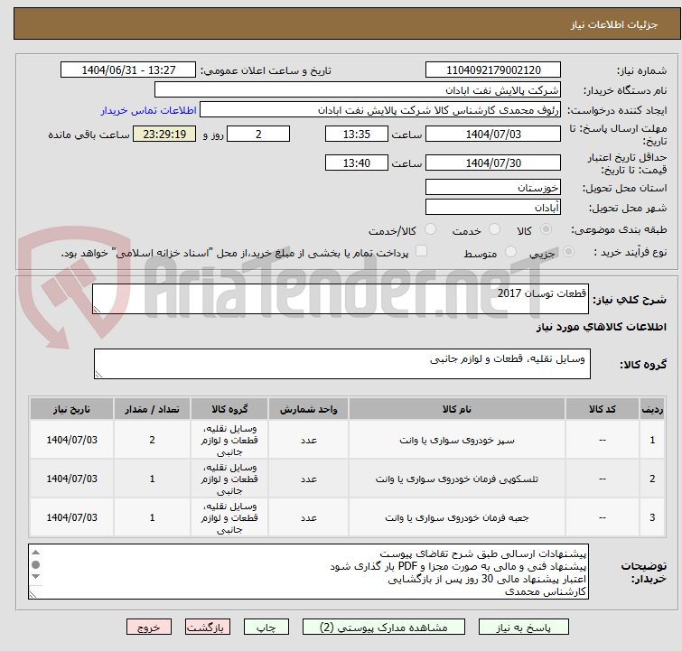Click the resize grip of توضیحات خریدار box
Screen dimensions: 682x651
tap(33, 594)
